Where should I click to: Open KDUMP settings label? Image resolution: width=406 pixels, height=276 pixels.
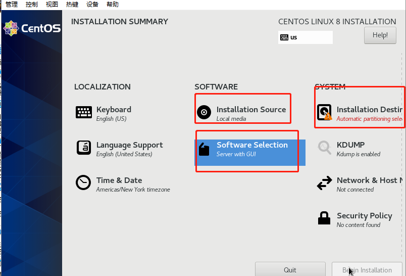tap(350, 145)
